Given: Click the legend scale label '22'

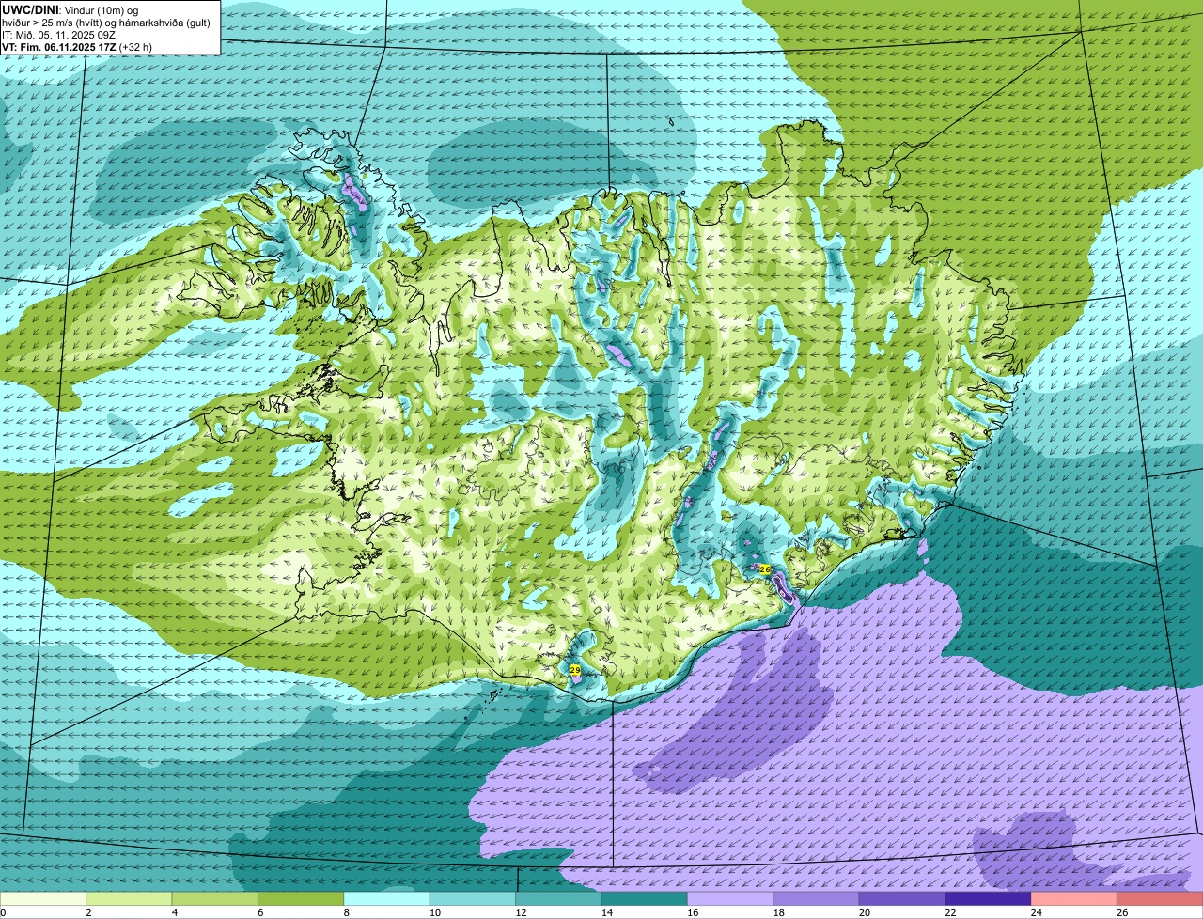Looking at the screenshot, I should [x=950, y=912].
